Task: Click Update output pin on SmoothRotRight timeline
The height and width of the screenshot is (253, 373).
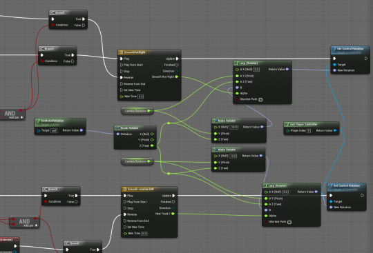Action: click(177, 59)
